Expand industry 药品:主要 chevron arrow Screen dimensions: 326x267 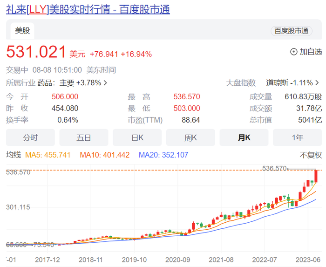pos(105,83)
